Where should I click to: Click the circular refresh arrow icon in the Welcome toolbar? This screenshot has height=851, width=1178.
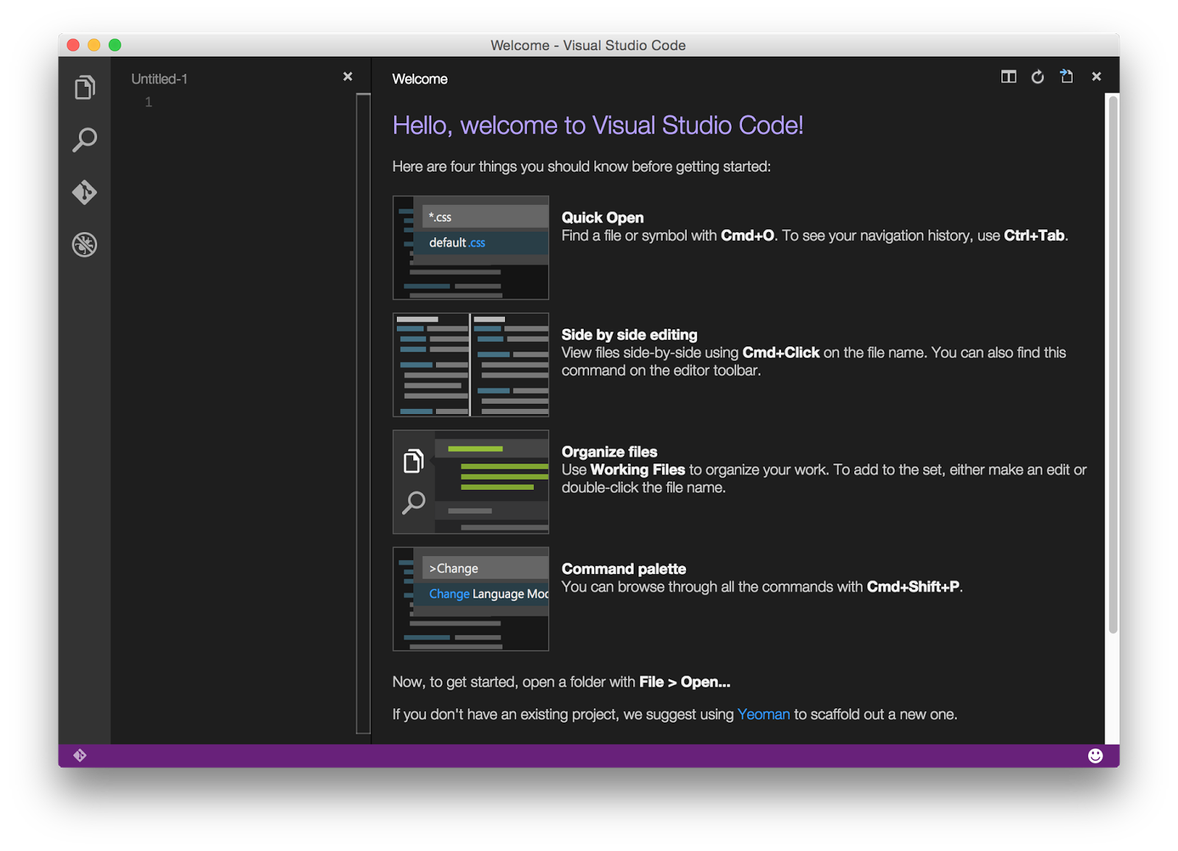tap(1037, 77)
